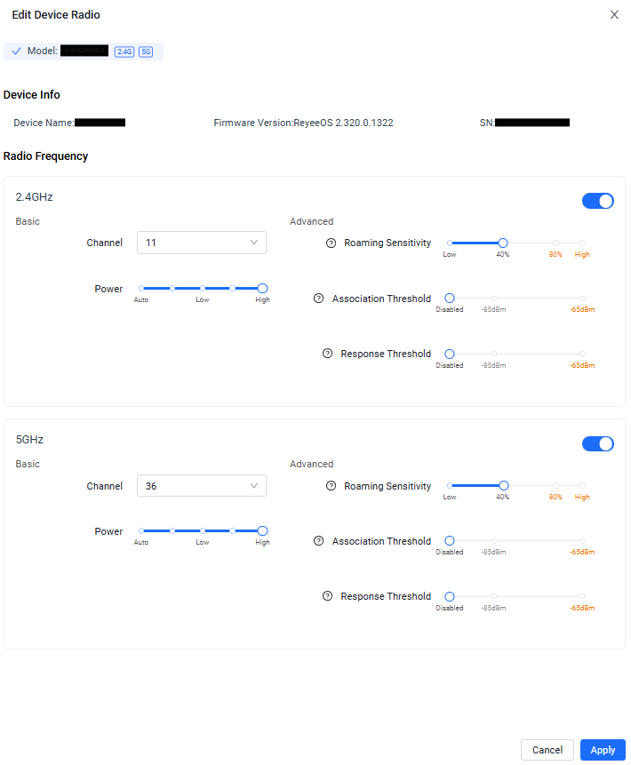Set 5GHz Association Threshold to -65dBm
Viewport: 631px width, 765px height.
(x=582, y=540)
